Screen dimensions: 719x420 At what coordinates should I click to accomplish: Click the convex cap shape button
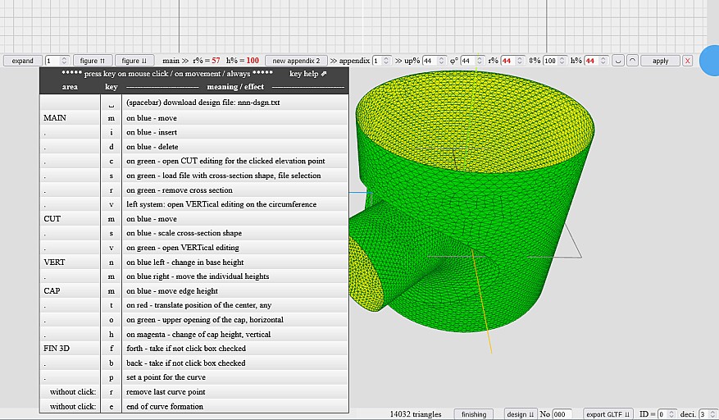pos(631,61)
